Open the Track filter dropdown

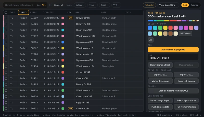click(105, 5)
